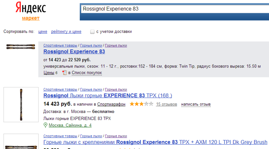Click the price text 14 423 руб.
Screen dimensions: 269x149
(57, 104)
